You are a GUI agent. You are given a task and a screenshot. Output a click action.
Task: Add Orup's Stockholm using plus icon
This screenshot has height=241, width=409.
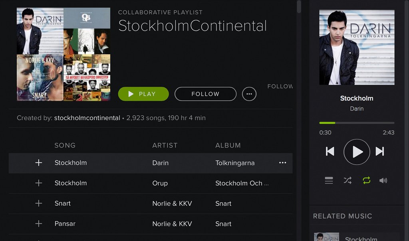[39, 183]
